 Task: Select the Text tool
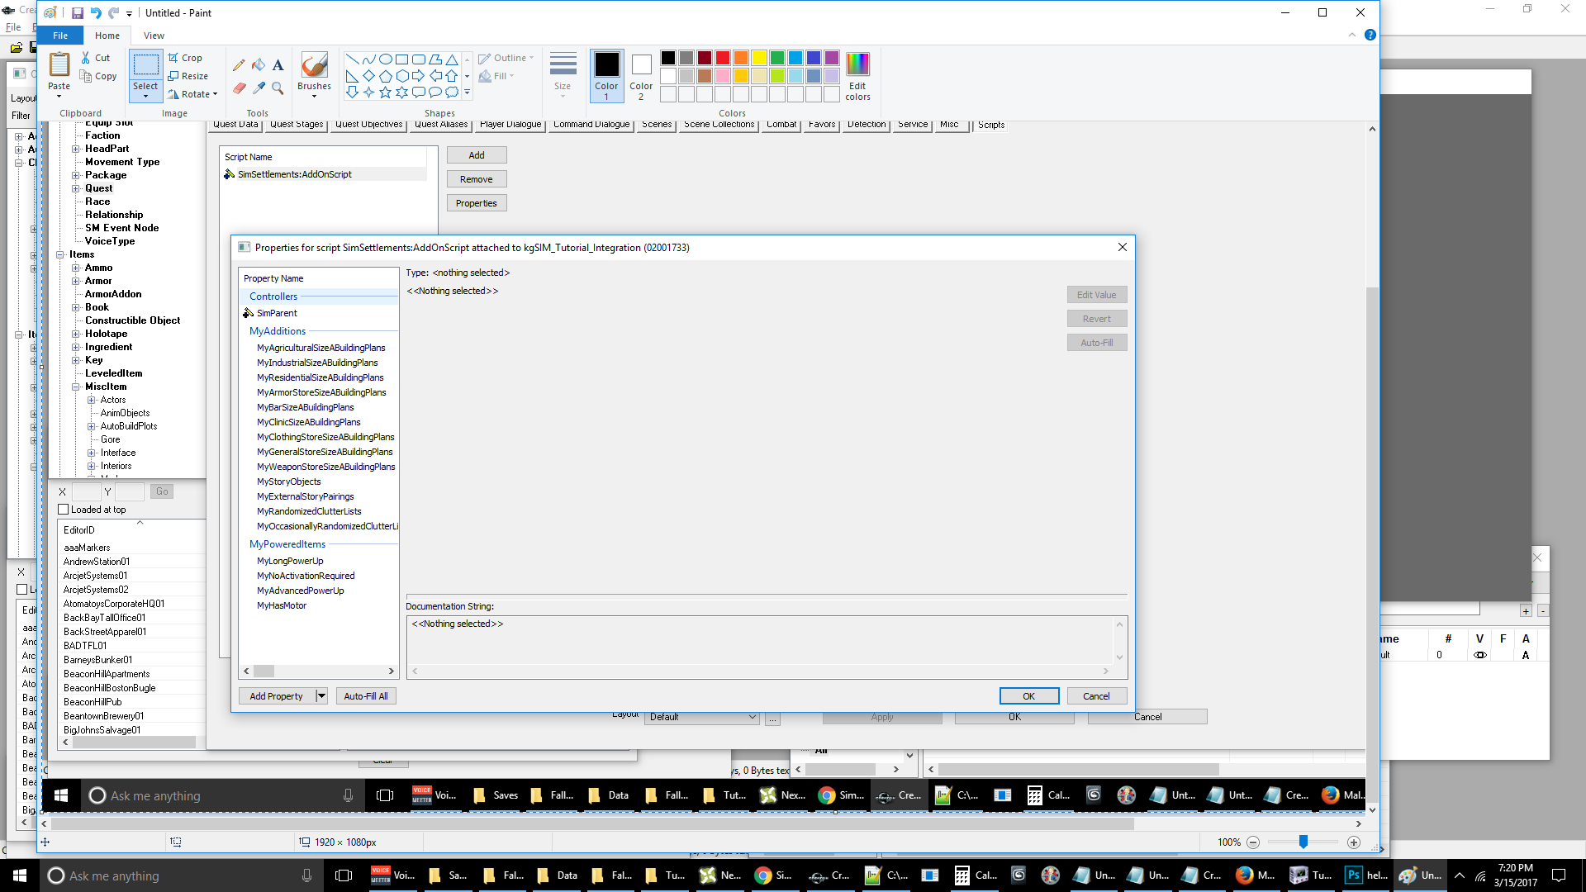(278, 64)
